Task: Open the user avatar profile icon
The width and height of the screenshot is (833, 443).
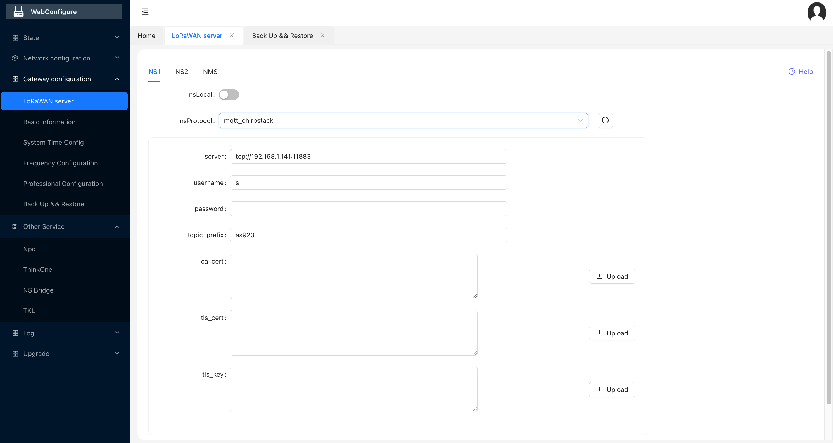Action: click(x=817, y=12)
